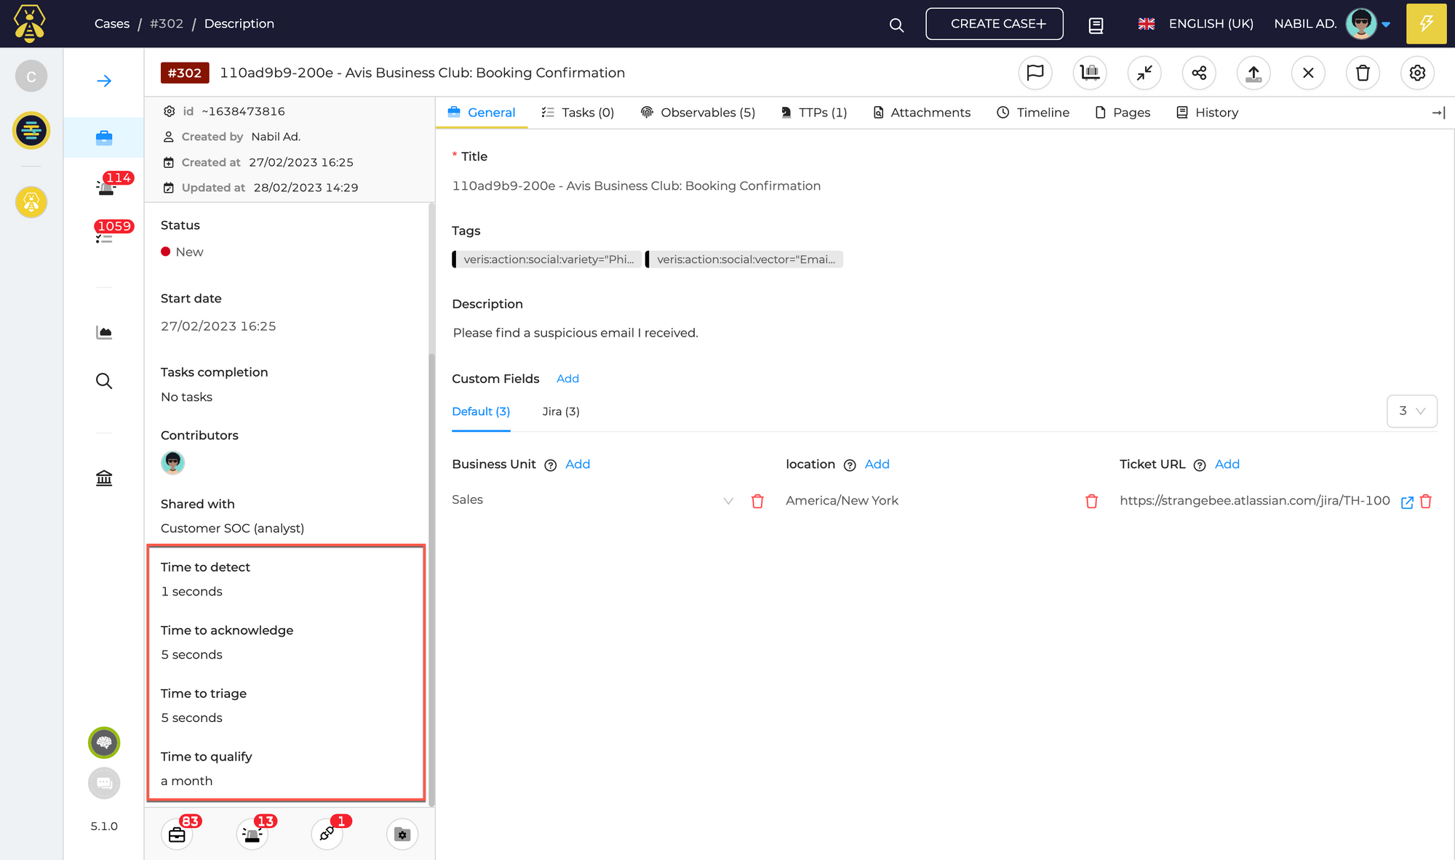This screenshot has width=1455, height=860.
Task: Open the Jira (3) custom fields tab
Action: 561,411
